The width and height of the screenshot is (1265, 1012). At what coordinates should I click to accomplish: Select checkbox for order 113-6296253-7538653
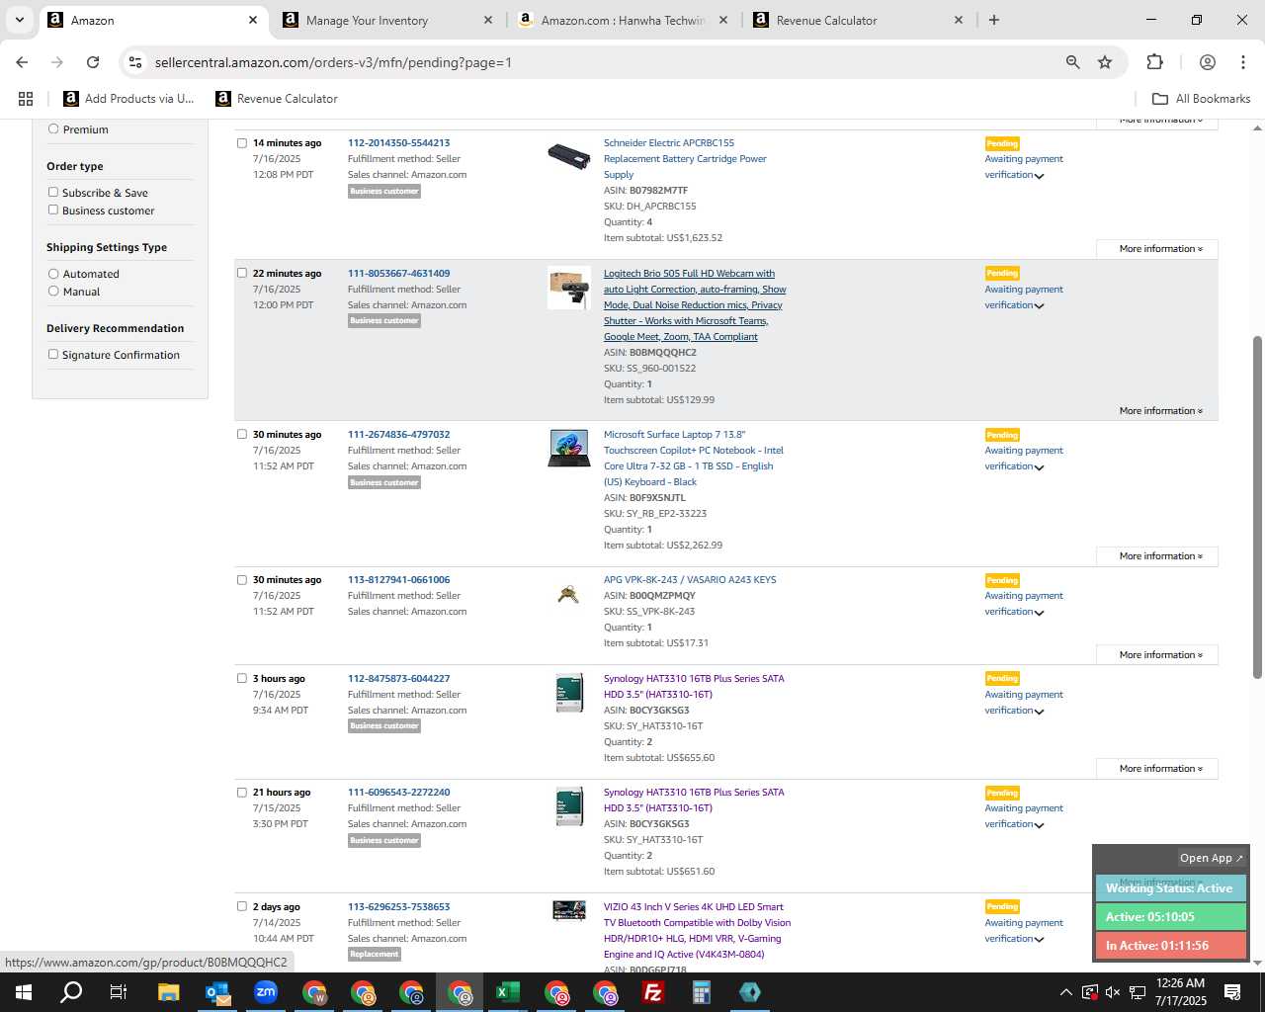pyautogui.click(x=242, y=906)
